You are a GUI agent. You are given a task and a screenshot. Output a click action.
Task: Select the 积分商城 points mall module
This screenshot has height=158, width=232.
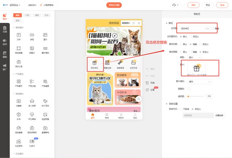pyautogui.click(x=32, y=116)
